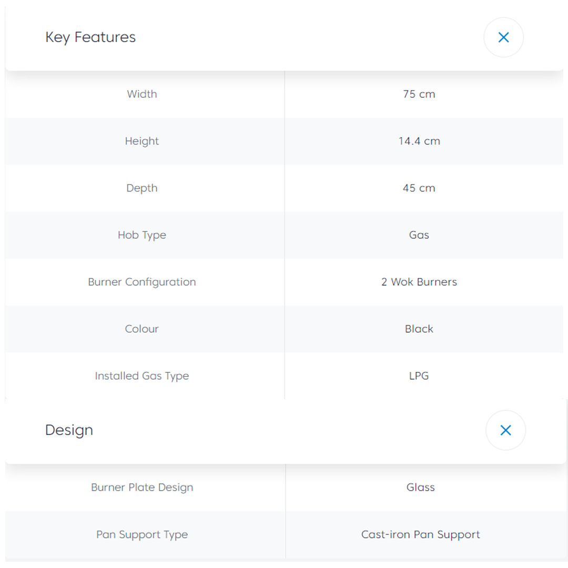Click the Installed Gas Type label
Image resolution: width=568 pixels, height=568 pixels.
point(142,376)
